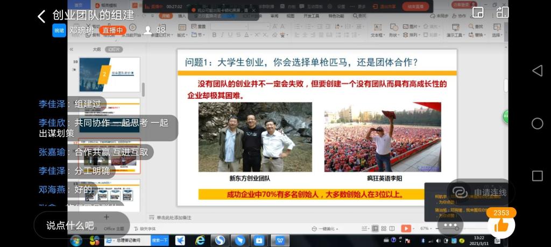Viewport: 551px width, 247px height.
Task: Tap the Android recent apps square
Action: 538,176
